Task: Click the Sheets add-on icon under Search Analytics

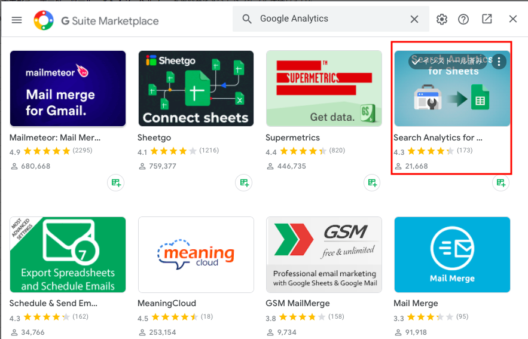Action: pos(500,183)
